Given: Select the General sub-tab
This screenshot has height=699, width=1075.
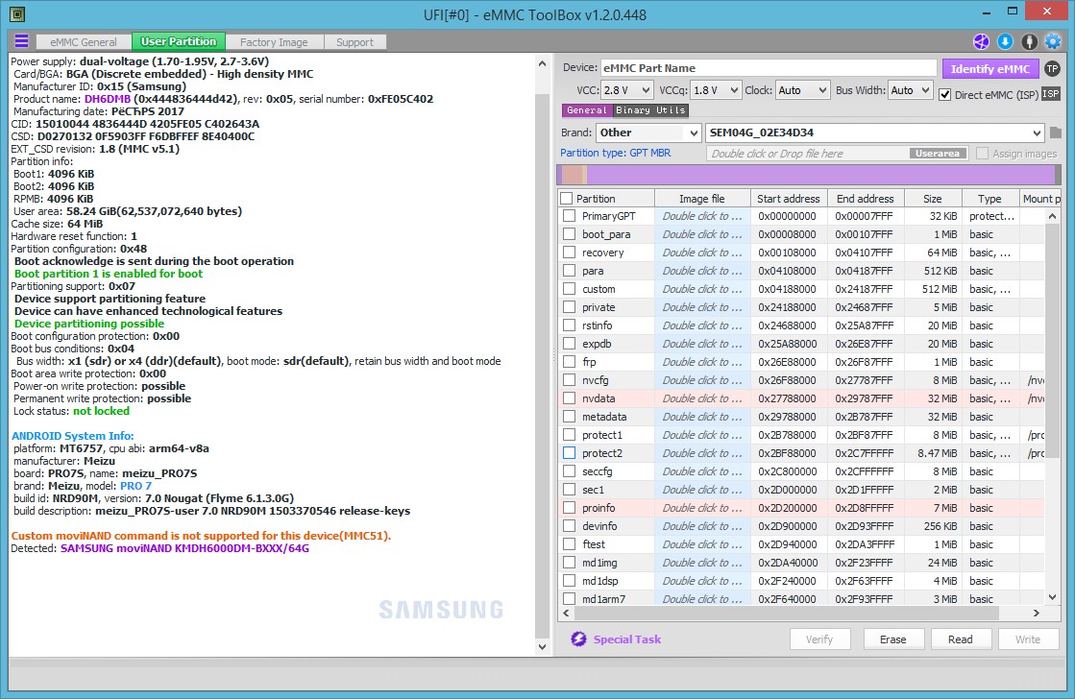Looking at the screenshot, I should [586, 109].
